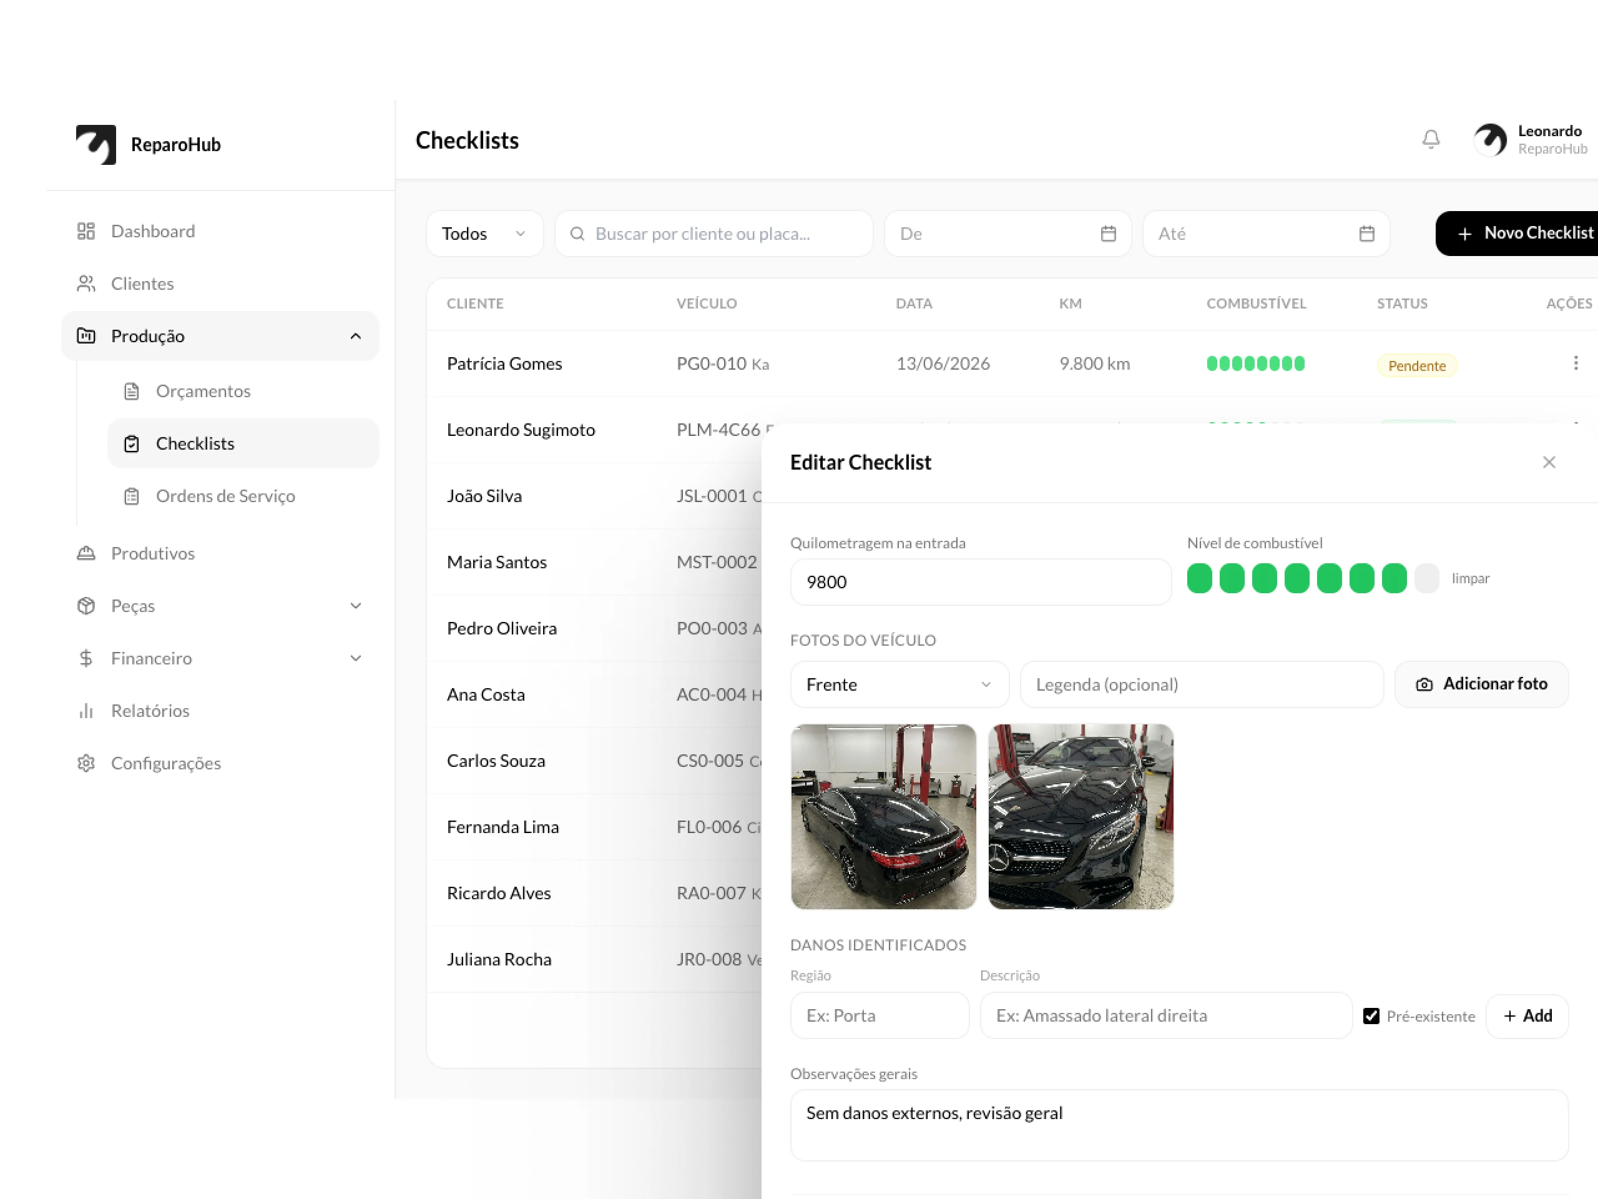
Task: Click the ReparoHub logo icon in sidebar
Action: point(96,144)
